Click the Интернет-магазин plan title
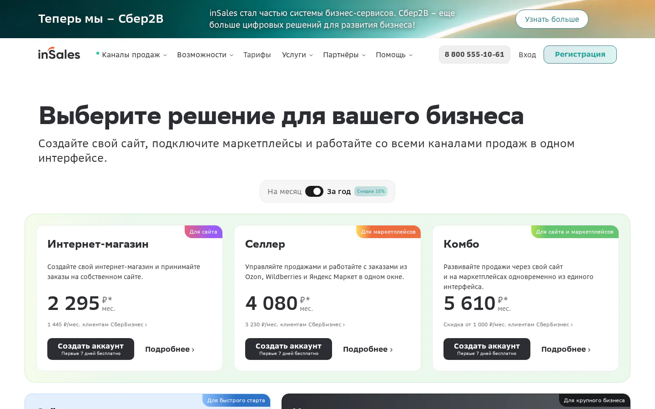Image resolution: width=655 pixels, height=409 pixels. 98,244
